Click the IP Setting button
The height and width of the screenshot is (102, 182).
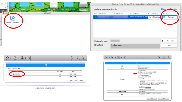(x=155, y=17)
